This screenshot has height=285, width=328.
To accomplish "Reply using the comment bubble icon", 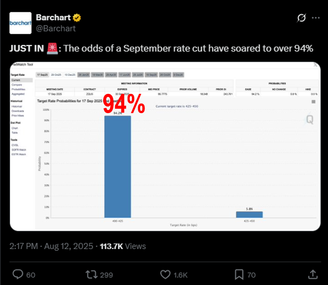I will pyautogui.click(x=18, y=274).
